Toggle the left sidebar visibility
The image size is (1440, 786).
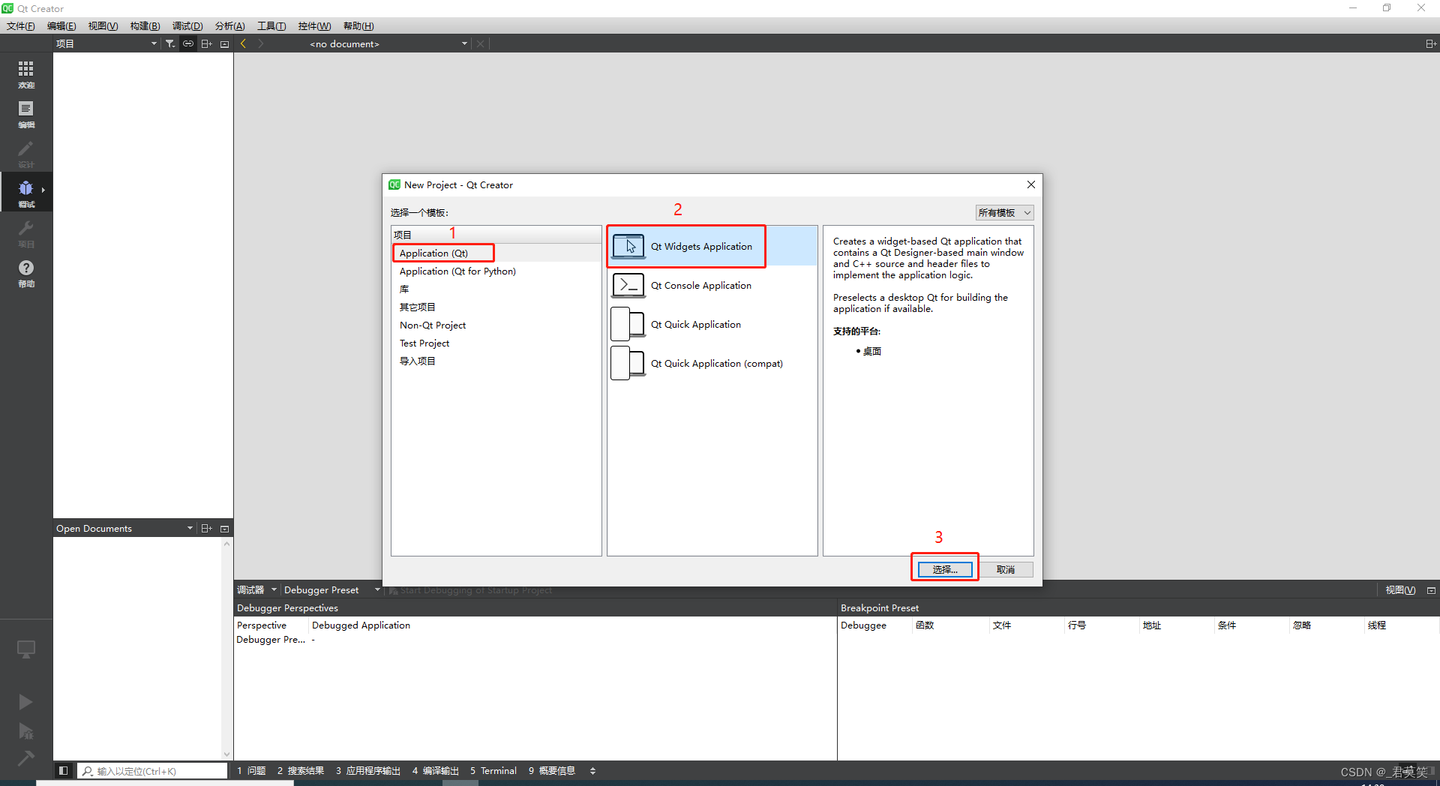(x=64, y=770)
